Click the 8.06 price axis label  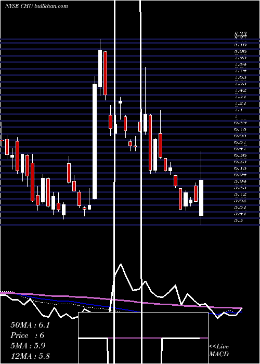coord(240,51)
